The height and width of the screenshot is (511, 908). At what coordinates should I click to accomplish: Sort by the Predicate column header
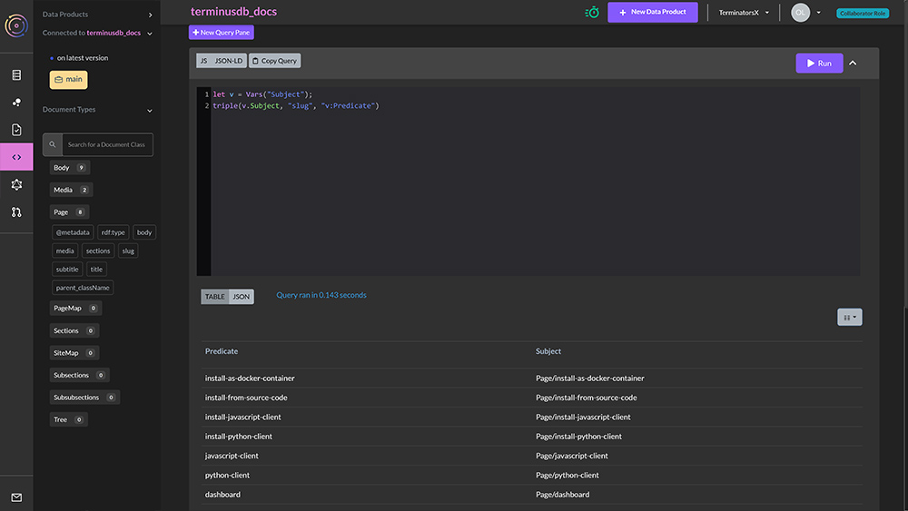(222, 351)
